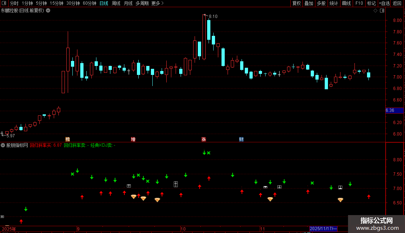Open the 统计 statistics tool
Viewport: 405px width, 233px height.
(333, 3)
